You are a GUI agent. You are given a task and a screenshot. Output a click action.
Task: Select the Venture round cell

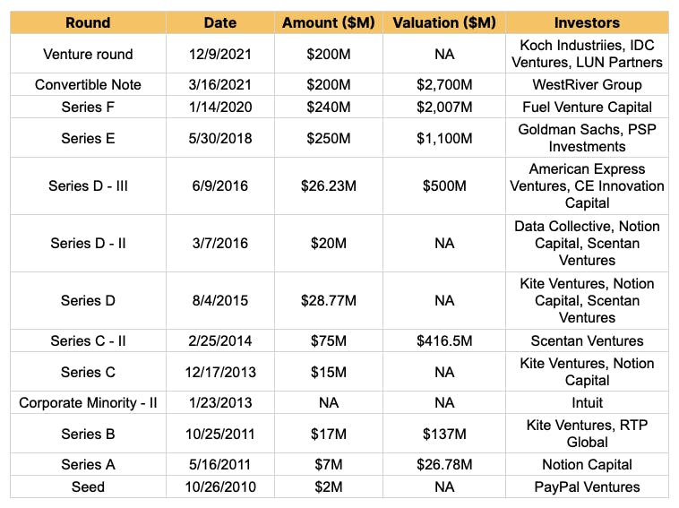click(88, 54)
